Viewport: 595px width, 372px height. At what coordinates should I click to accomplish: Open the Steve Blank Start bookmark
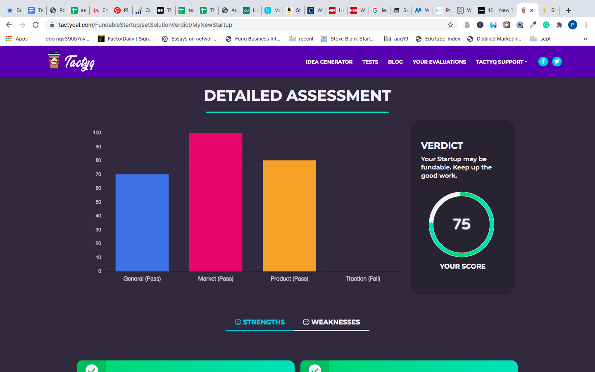tap(348, 39)
